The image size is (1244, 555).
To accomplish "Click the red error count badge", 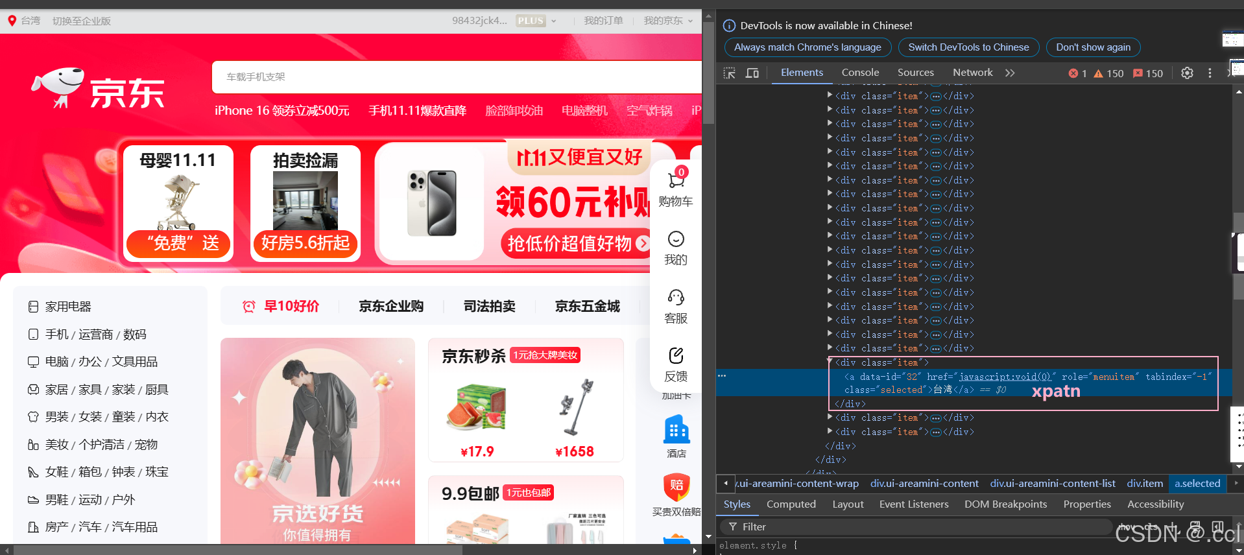I will coord(1077,73).
